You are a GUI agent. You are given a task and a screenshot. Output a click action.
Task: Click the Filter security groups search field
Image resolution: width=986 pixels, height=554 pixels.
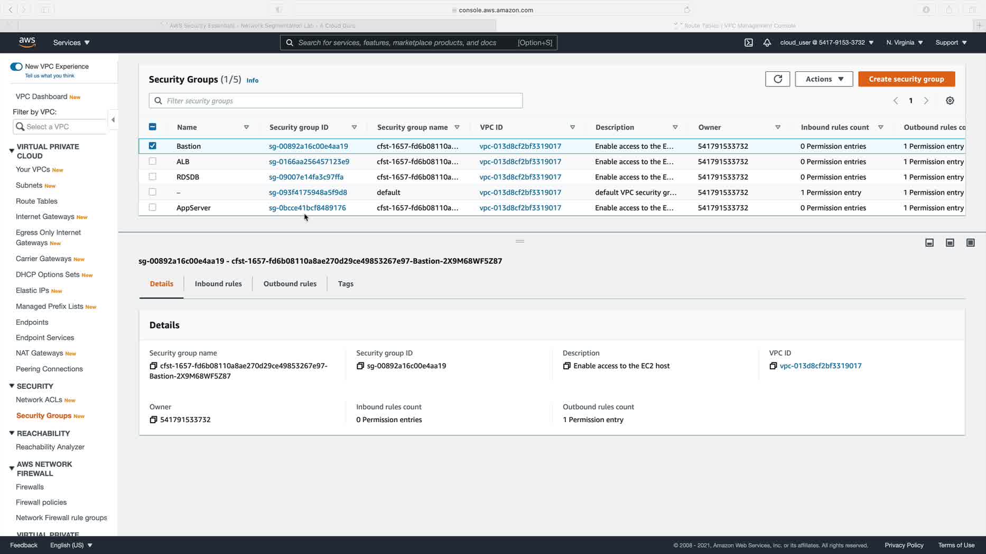click(x=336, y=101)
